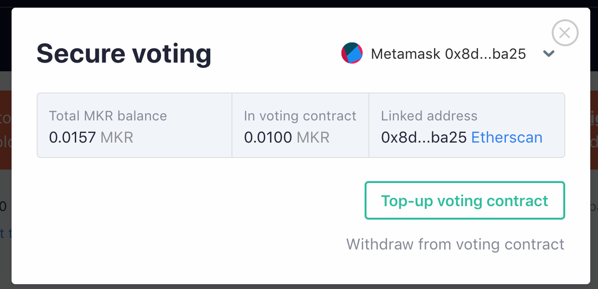Click the 0.0157 balance value
The width and height of the screenshot is (598, 289).
pyautogui.click(x=72, y=138)
